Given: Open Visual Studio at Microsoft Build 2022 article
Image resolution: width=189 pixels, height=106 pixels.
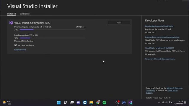Looking at the screenshot, I should click(159, 48).
